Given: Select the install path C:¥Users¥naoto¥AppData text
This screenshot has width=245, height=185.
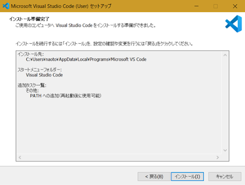Looking at the screenshot, I should [x=86, y=60].
